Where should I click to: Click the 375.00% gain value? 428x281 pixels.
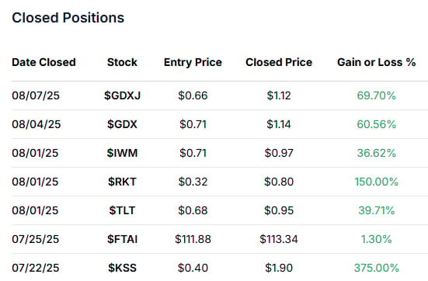pyautogui.click(x=377, y=268)
